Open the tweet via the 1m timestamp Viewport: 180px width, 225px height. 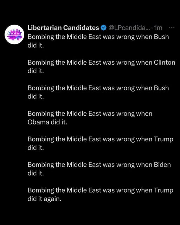click(158, 28)
